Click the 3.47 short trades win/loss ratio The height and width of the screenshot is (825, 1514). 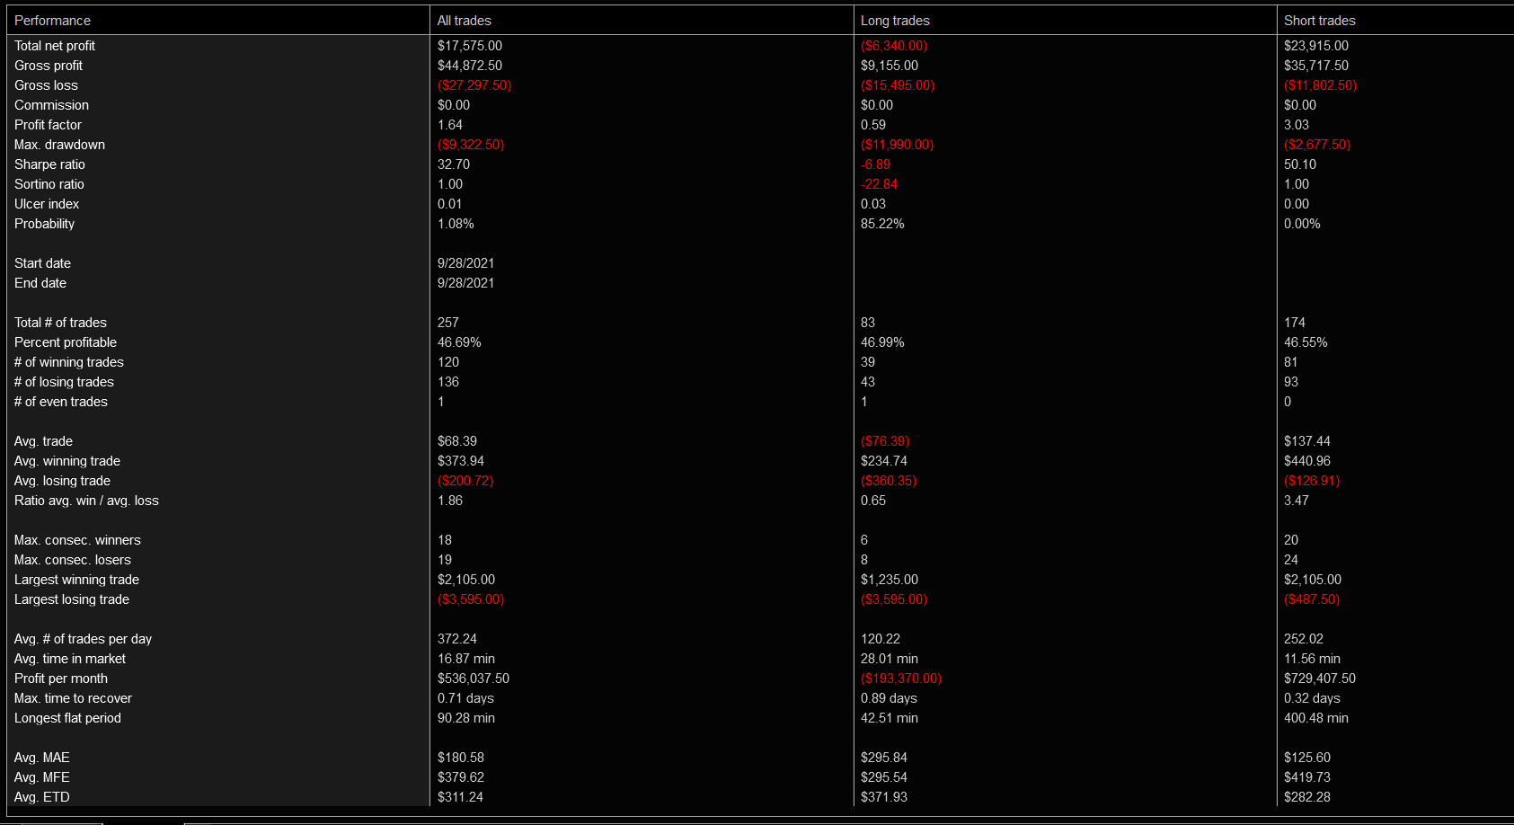click(x=1297, y=501)
